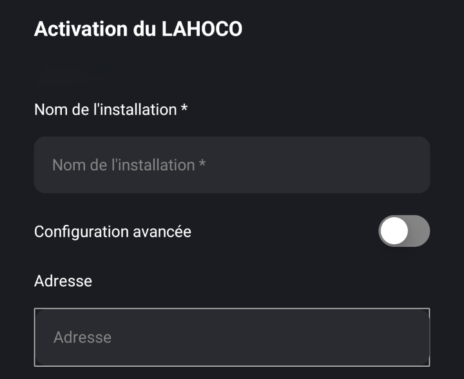The image size is (464, 379).
Task: Click the Adresse placeholder text
Action: pos(82,337)
